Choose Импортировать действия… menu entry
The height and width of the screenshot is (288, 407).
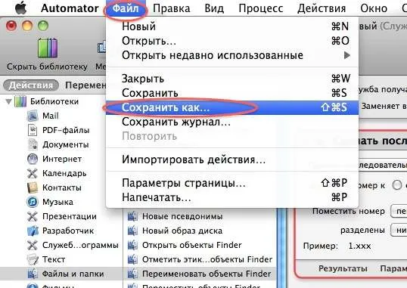(232, 159)
